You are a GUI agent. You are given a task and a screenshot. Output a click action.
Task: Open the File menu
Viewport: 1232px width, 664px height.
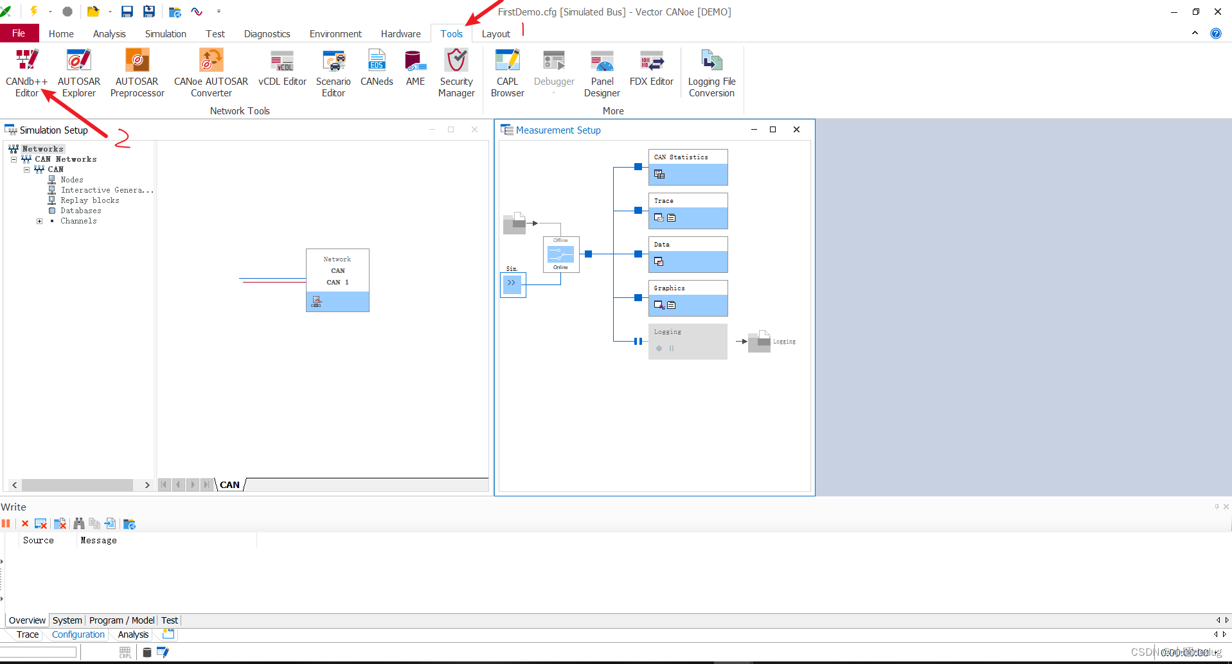[x=19, y=33]
